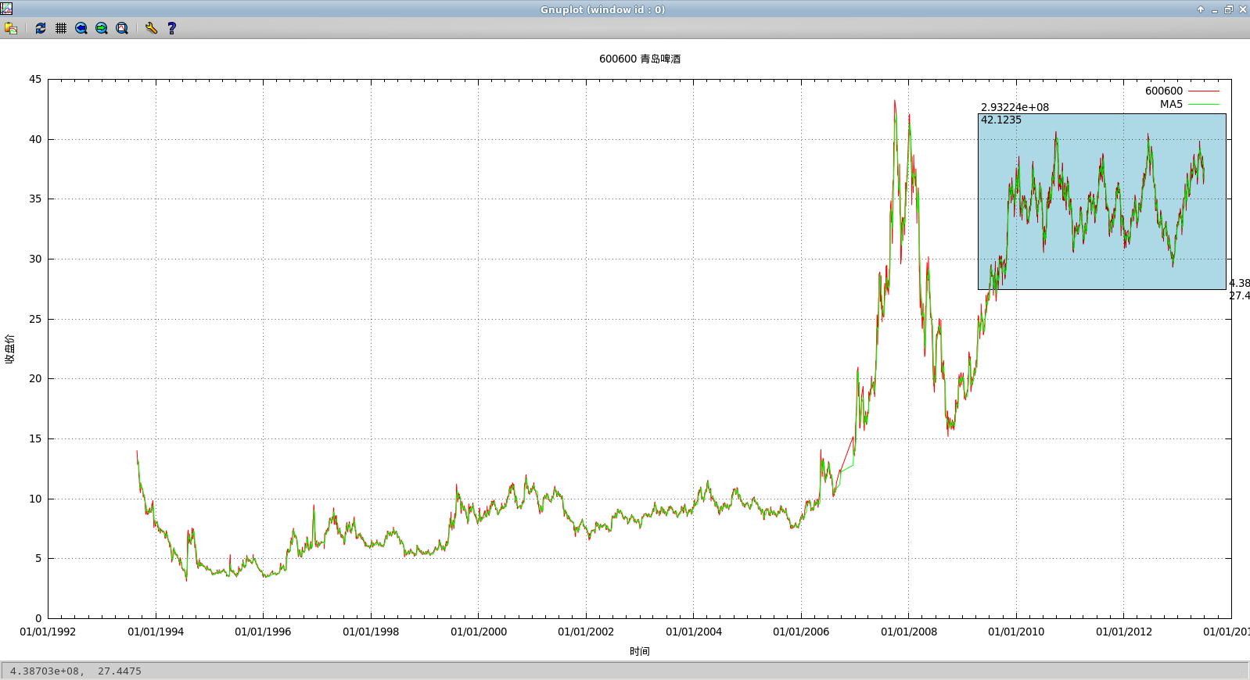Click x-axis tick 01/01/2012
The height and width of the screenshot is (680, 1250).
click(1124, 632)
